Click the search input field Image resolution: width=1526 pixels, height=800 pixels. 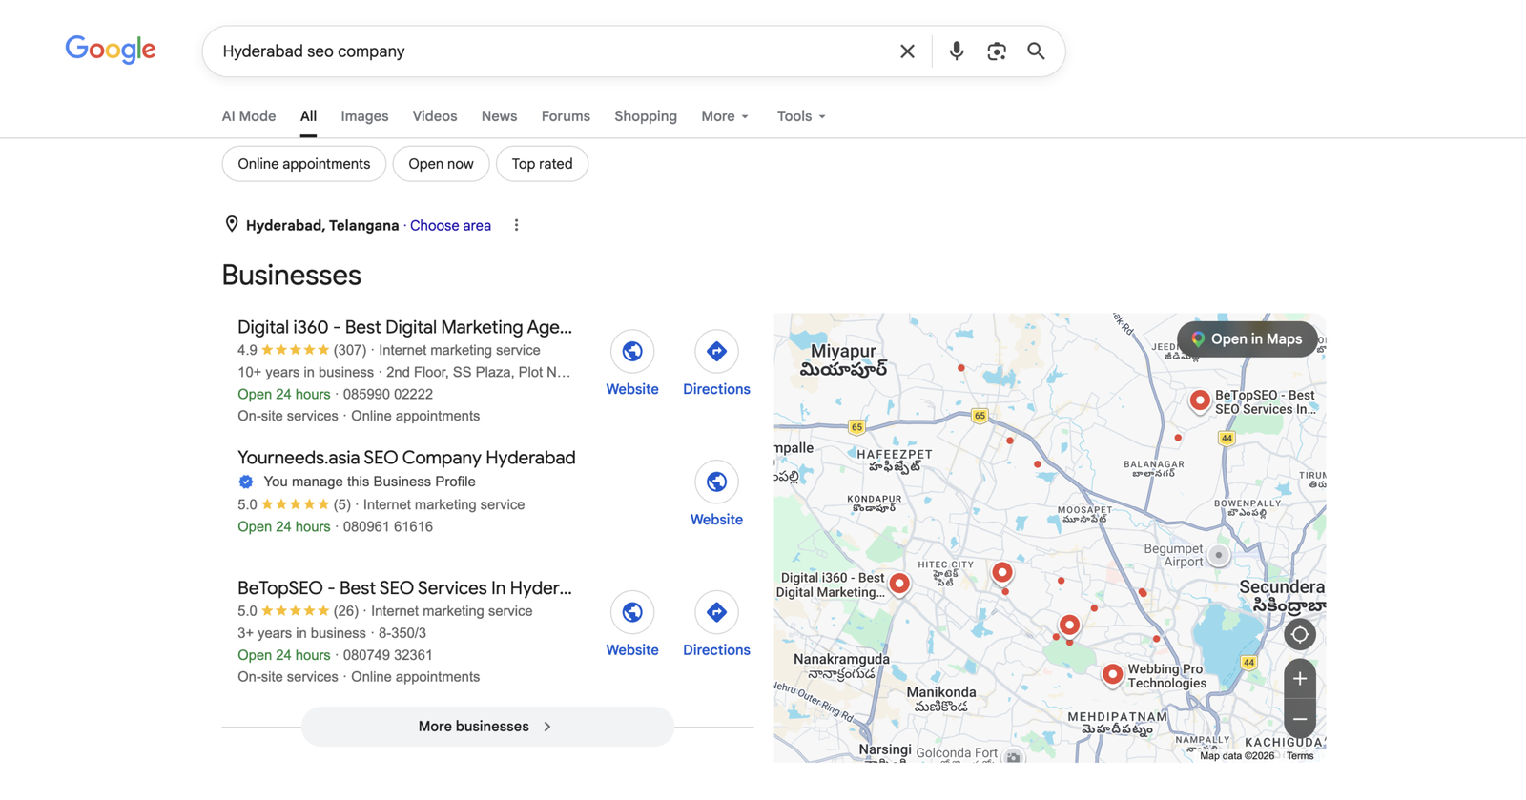pos(551,51)
